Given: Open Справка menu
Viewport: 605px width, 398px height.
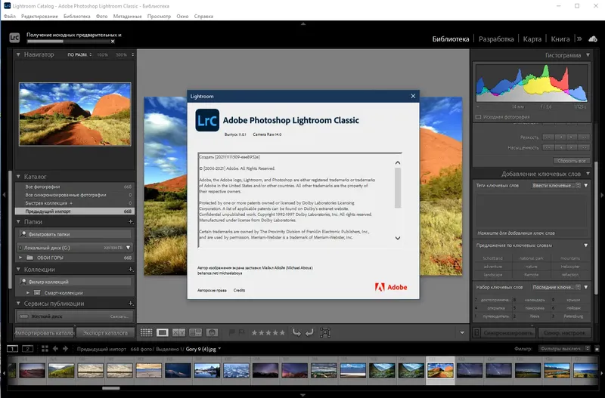Looking at the screenshot, I should (203, 16).
